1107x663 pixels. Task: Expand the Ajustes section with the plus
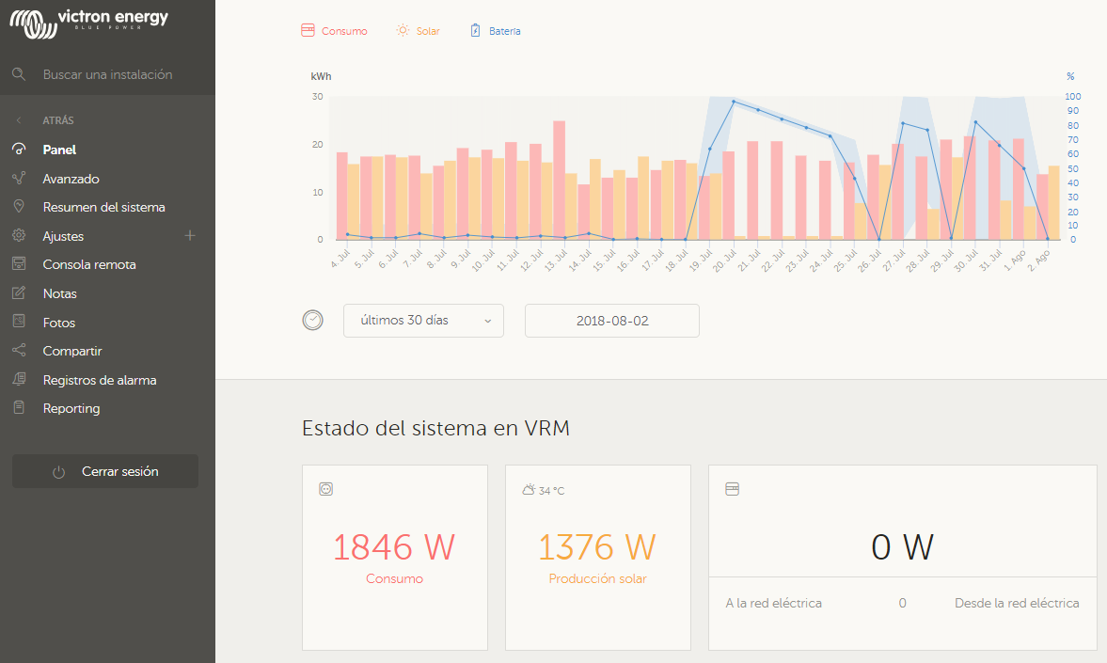(x=191, y=236)
